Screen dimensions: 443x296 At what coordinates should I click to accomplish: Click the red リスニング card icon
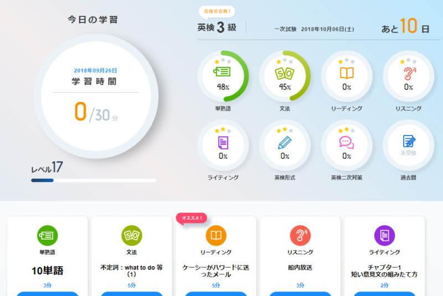300,235
